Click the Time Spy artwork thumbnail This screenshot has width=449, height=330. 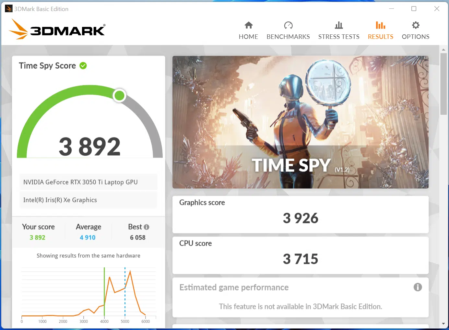(300, 122)
